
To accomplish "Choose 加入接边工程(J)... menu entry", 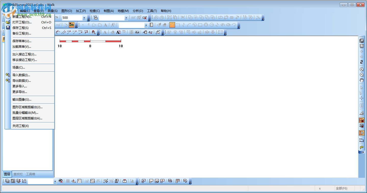I will (x=30, y=54).
